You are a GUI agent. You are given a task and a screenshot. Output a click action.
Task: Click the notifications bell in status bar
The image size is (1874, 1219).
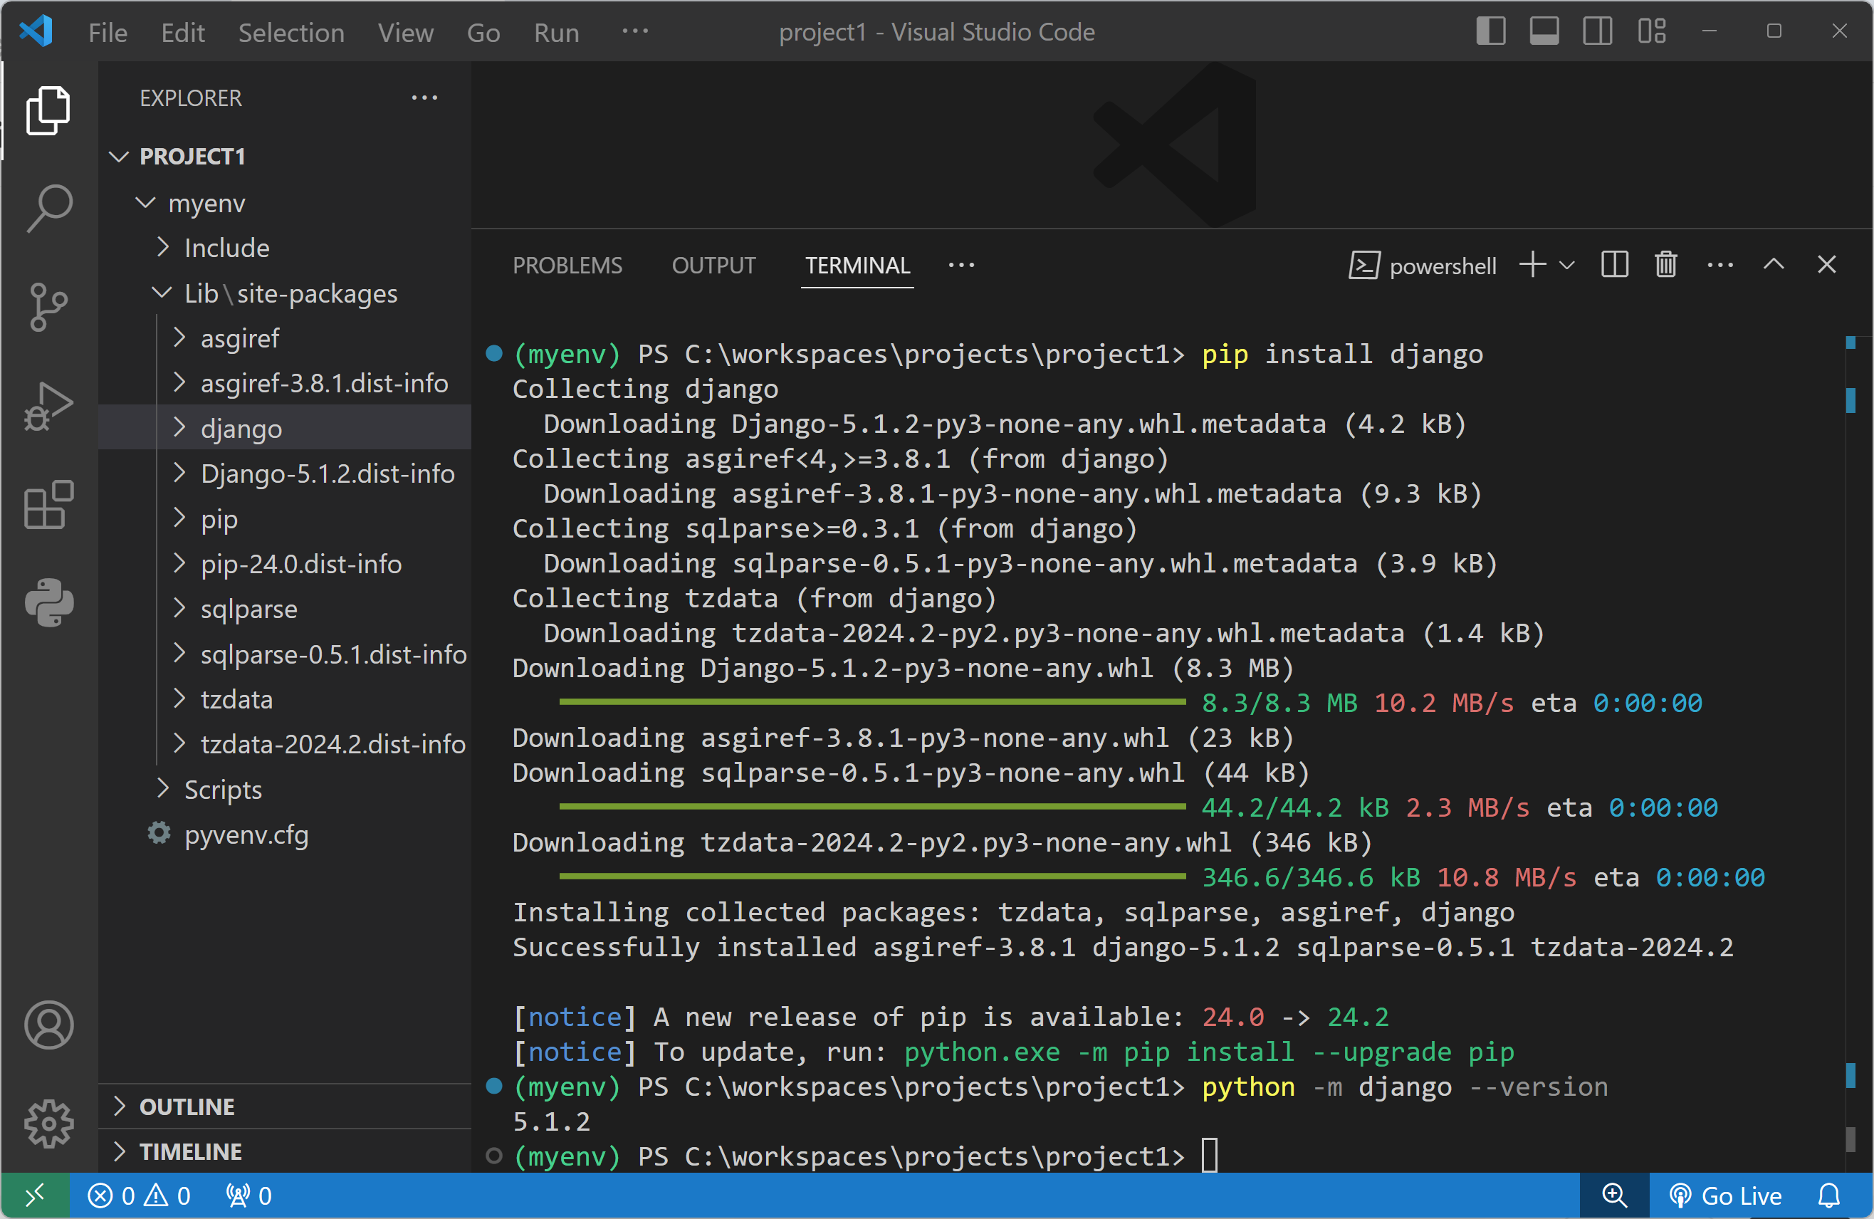1828,1196
